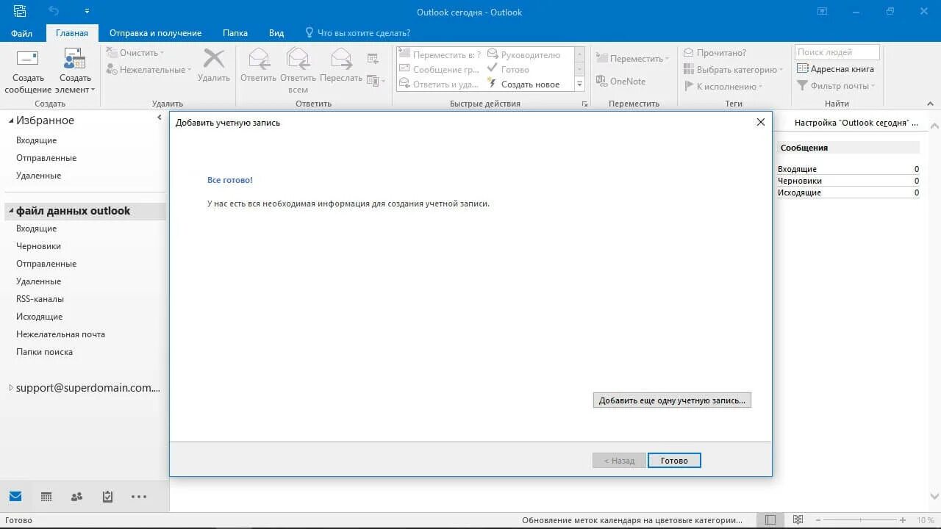Switch to the Home tab
The width and height of the screenshot is (941, 529).
pyautogui.click(x=72, y=33)
